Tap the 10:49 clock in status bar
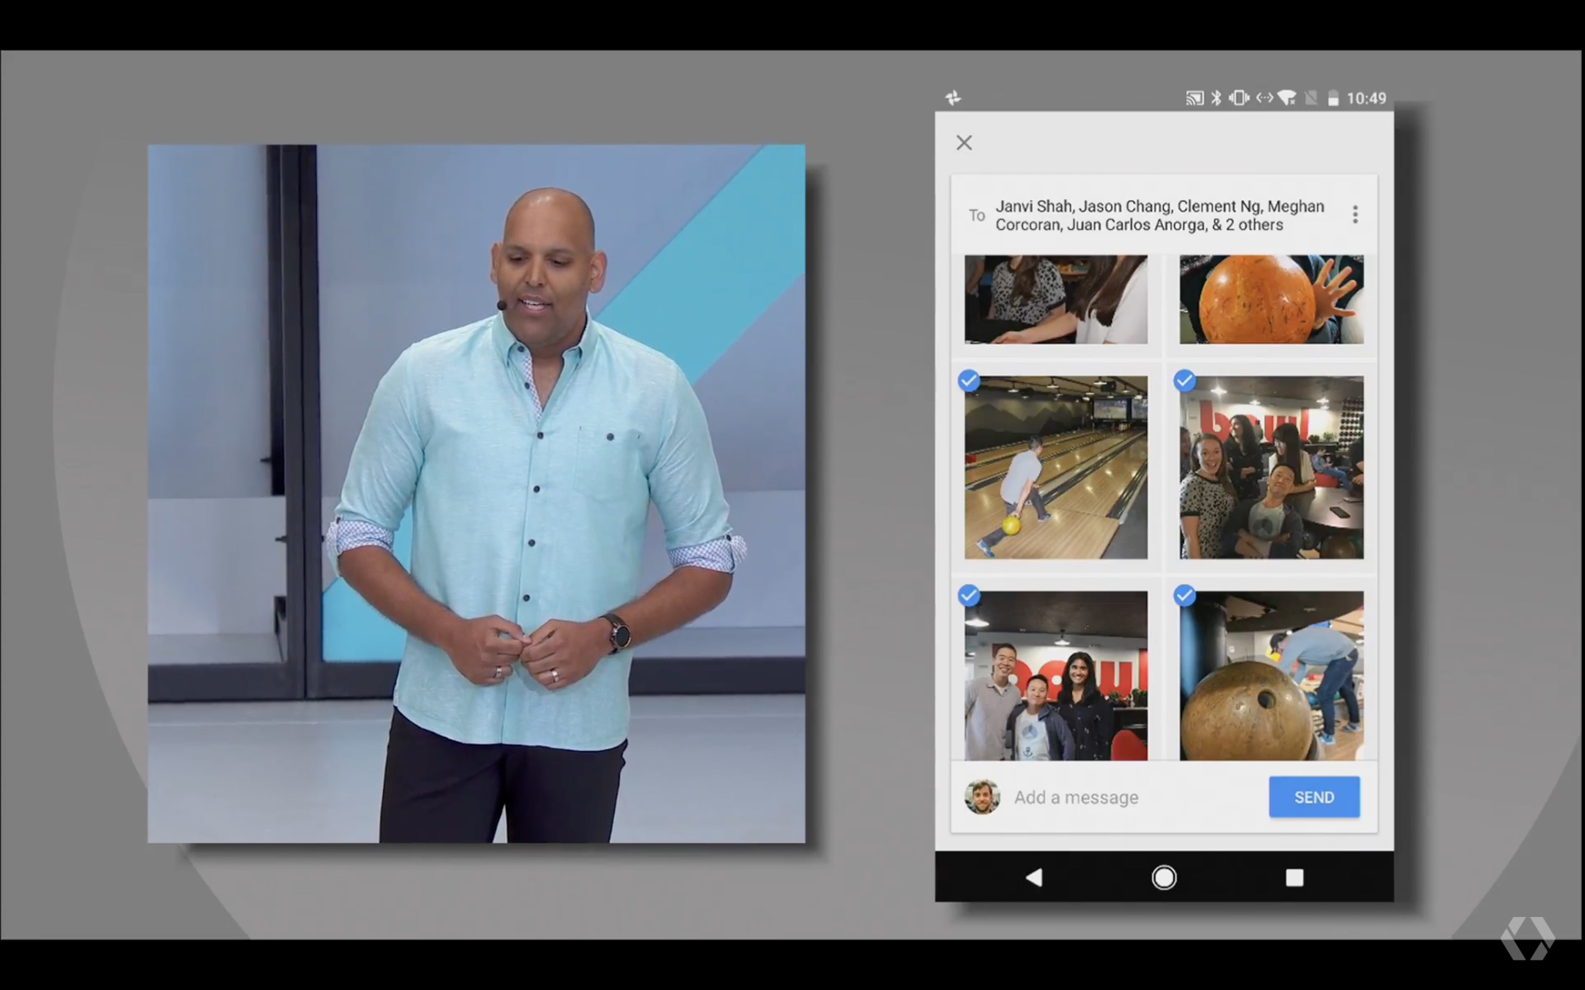 [x=1366, y=98]
